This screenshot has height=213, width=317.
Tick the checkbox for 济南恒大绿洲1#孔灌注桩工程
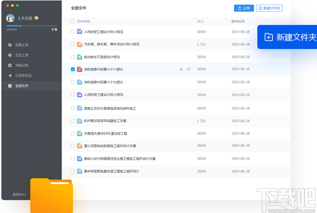(73, 134)
